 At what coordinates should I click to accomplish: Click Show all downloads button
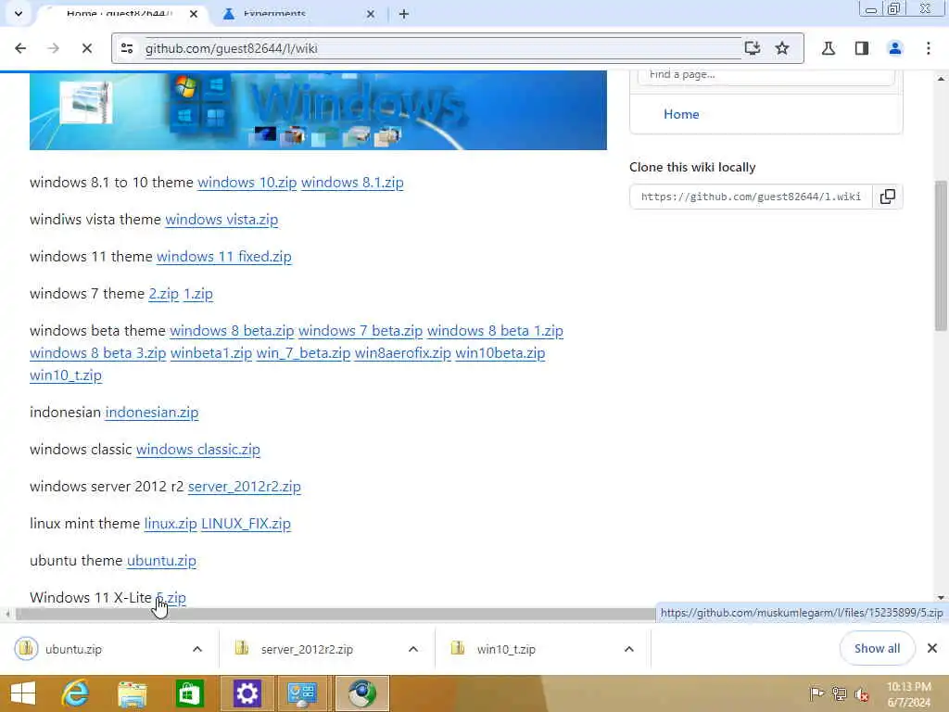[x=877, y=648]
